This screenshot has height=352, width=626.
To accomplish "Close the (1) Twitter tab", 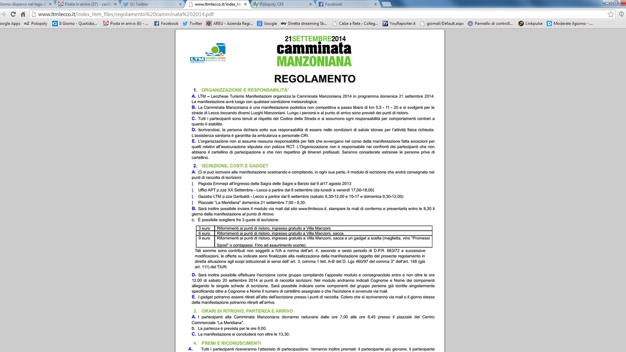I will coord(180,4).
